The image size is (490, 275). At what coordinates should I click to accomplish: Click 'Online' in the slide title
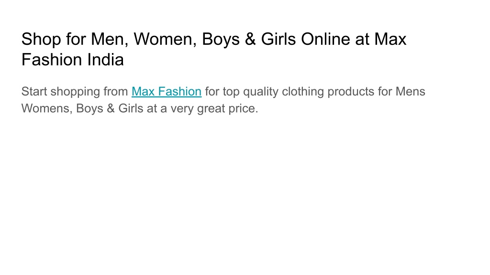click(x=325, y=39)
